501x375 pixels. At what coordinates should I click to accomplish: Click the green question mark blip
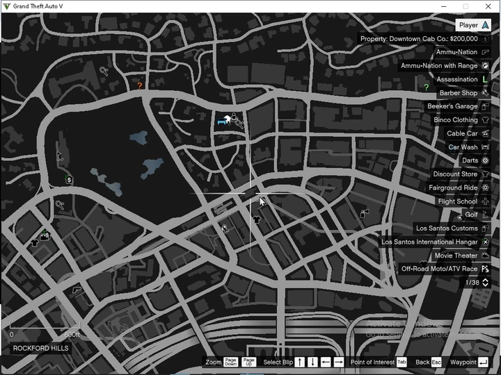[x=426, y=87]
